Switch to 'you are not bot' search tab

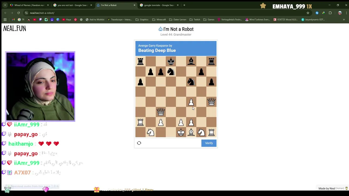[x=73, y=5]
